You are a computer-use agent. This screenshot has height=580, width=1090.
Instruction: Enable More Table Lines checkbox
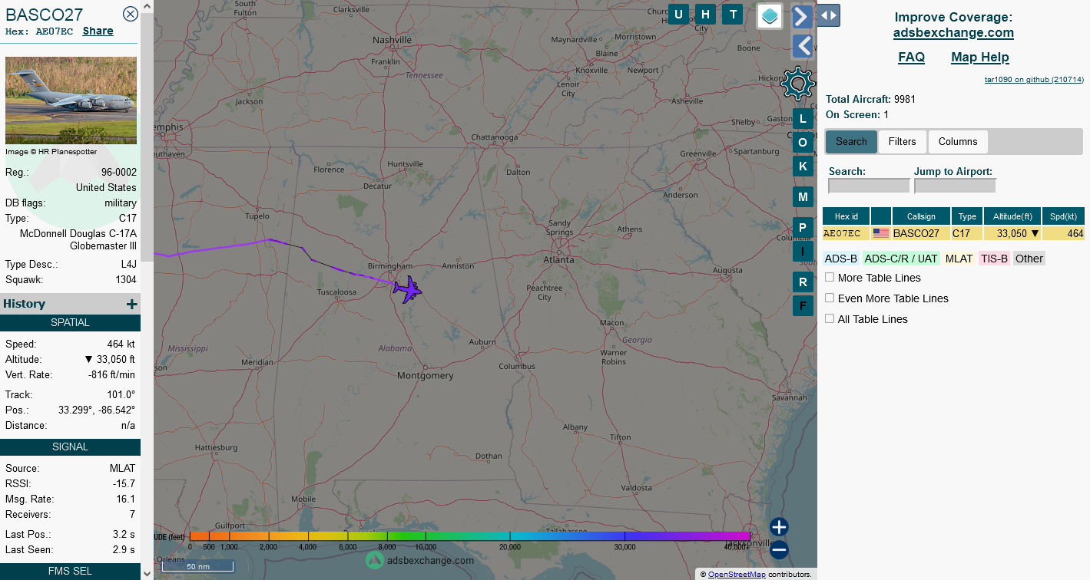830,277
